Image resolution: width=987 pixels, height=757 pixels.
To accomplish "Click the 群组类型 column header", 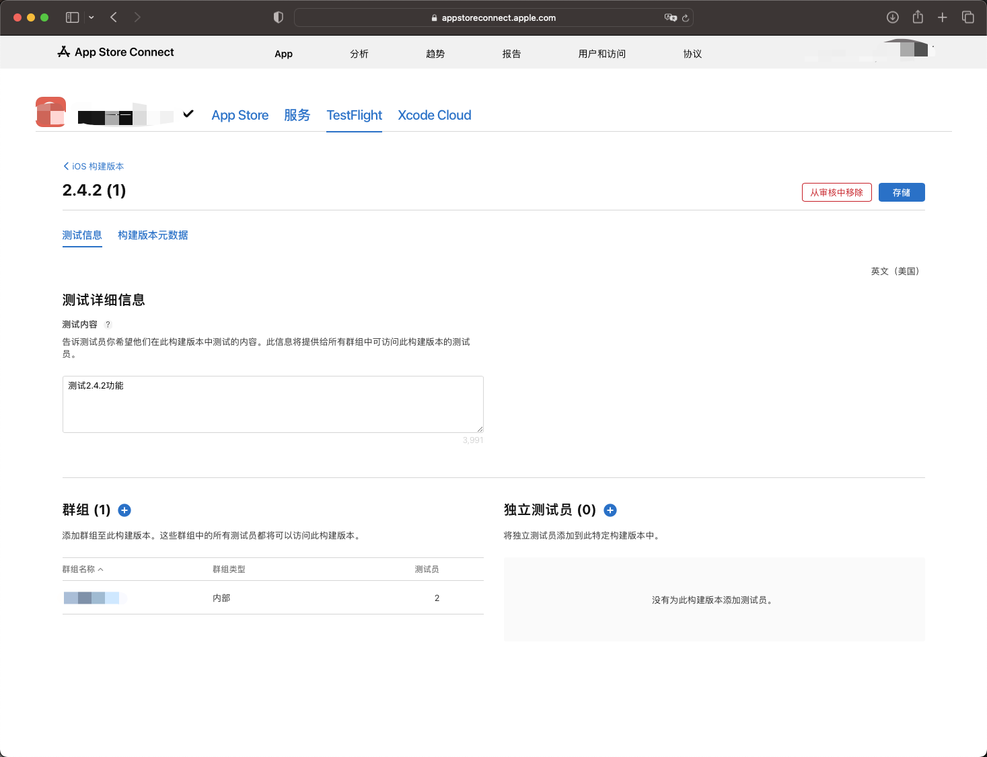I will (229, 569).
